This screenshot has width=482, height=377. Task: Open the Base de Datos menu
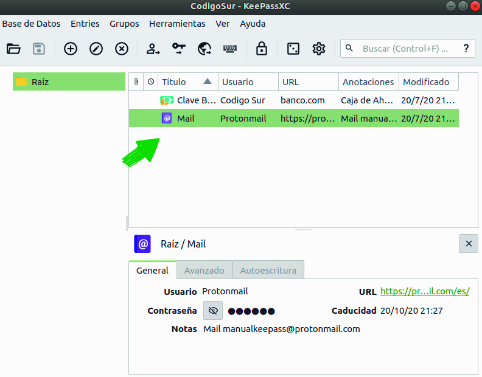click(32, 24)
